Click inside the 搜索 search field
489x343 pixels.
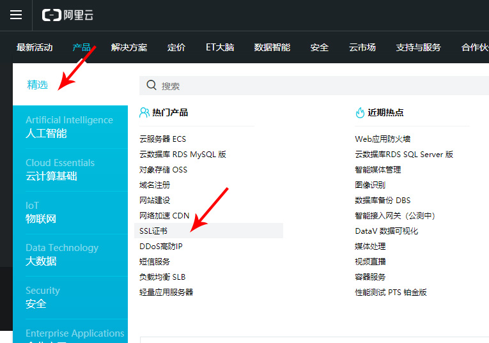(314, 86)
